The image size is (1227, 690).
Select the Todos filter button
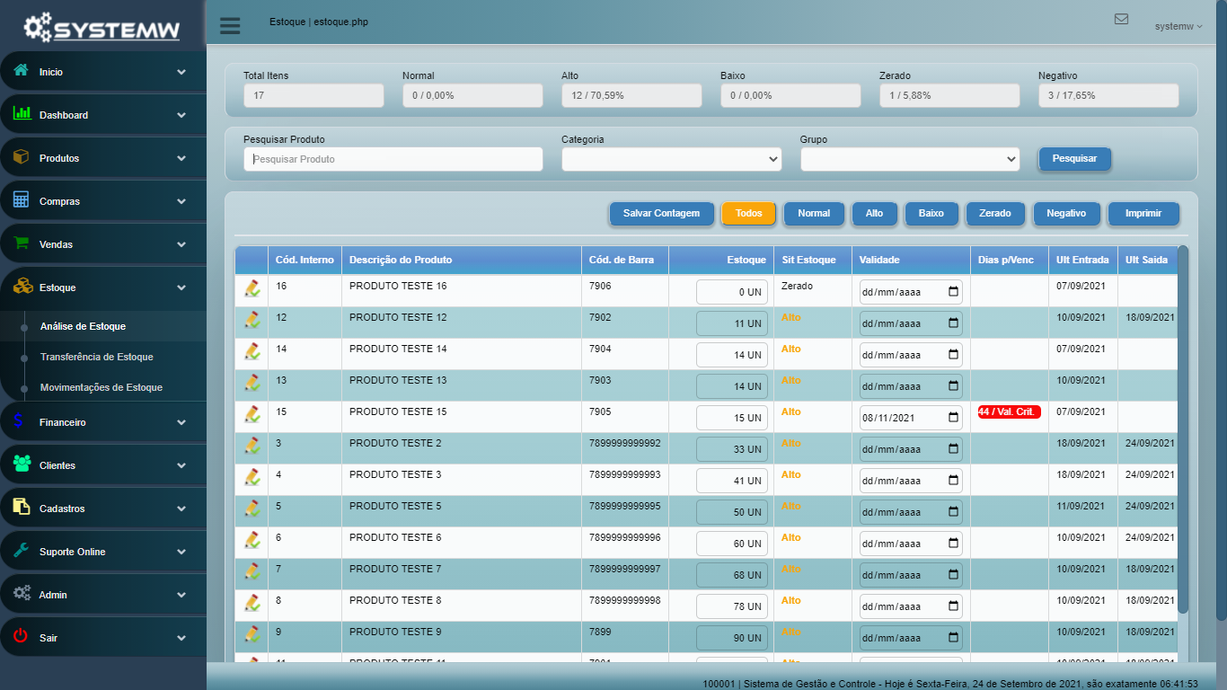coord(748,214)
